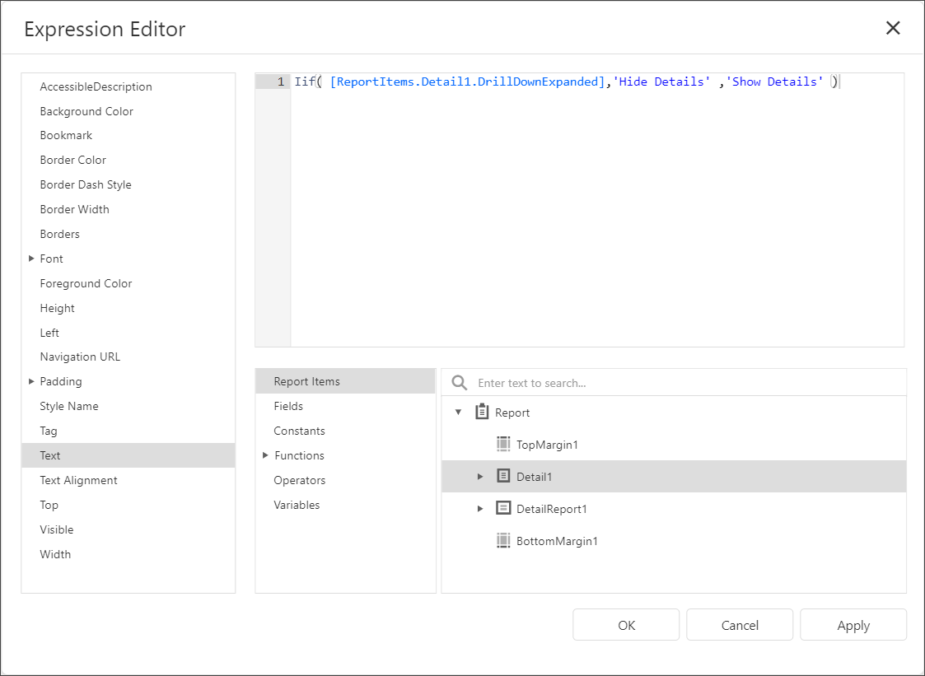This screenshot has height=676, width=925.
Task: Expand the Font property group
Action: tap(31, 258)
